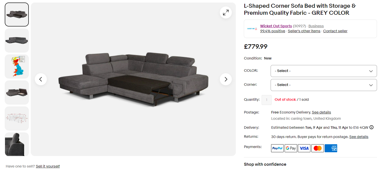
Task: Select the UK delivery map thumbnail
Action: tap(17, 66)
